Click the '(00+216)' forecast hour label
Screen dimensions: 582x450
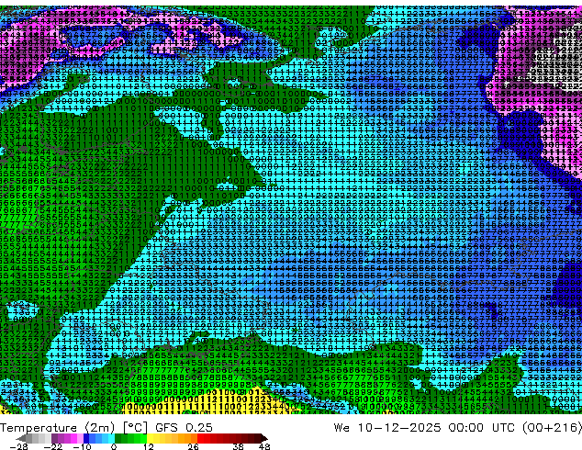click(x=552, y=428)
